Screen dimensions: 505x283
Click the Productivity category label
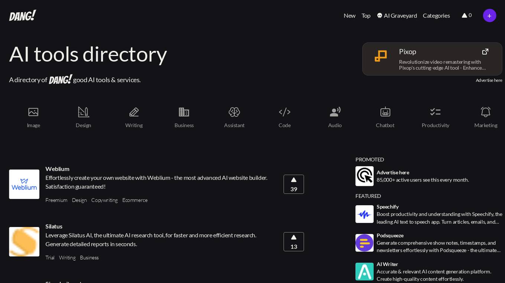436,125
